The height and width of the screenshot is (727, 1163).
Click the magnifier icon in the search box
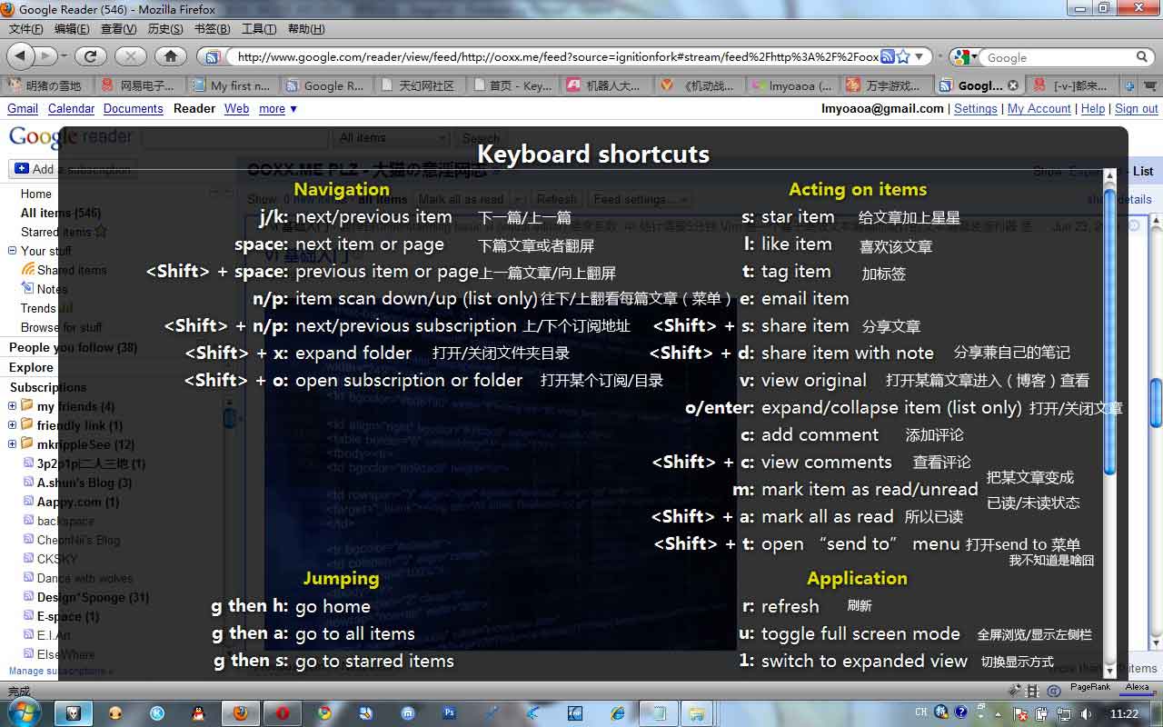point(1142,57)
